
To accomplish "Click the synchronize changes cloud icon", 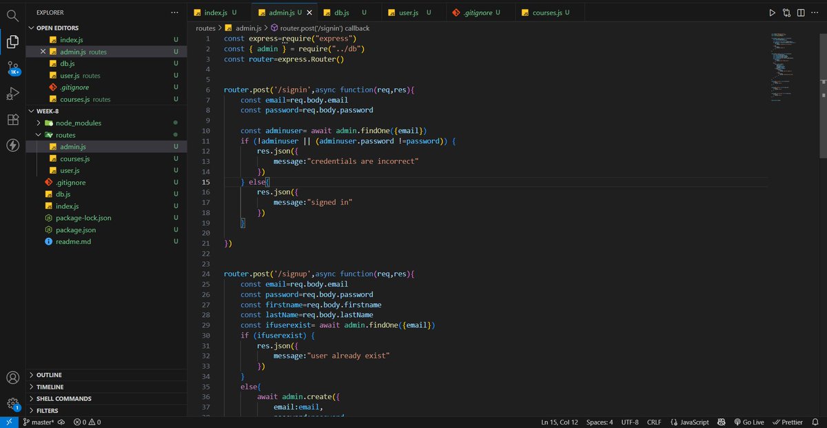I will (x=61, y=422).
